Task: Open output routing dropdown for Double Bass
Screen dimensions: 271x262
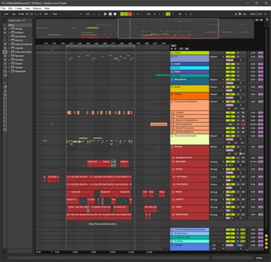Action: click(217, 214)
